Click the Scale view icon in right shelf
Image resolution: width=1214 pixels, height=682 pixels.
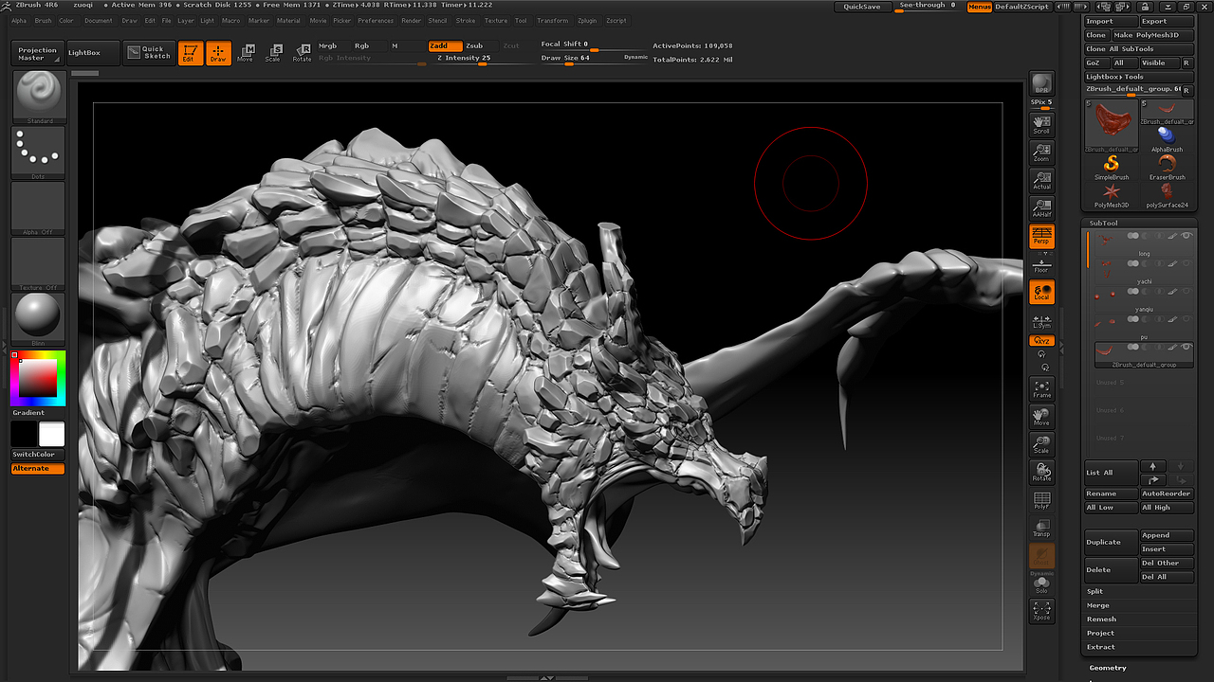pos(1041,444)
